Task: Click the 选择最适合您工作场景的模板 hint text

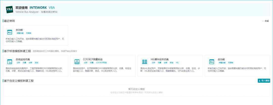Action: point(55,51)
